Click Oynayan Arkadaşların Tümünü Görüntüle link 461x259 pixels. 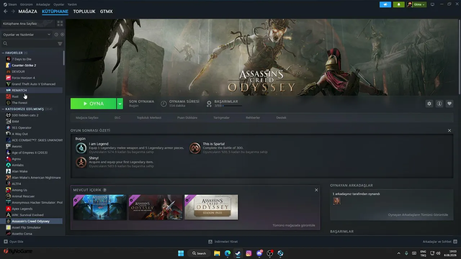pos(418,215)
